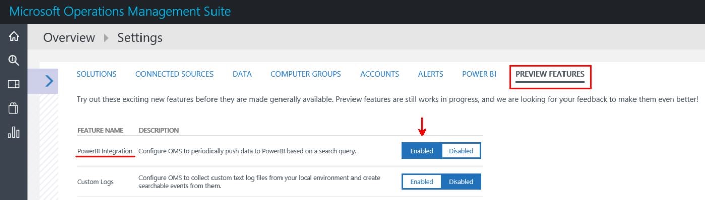Click the Overview breadcrumb link
The height and width of the screenshot is (200, 705).
coord(69,38)
